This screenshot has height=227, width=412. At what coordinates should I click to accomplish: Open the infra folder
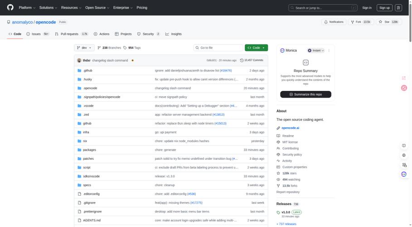[x=86, y=132]
